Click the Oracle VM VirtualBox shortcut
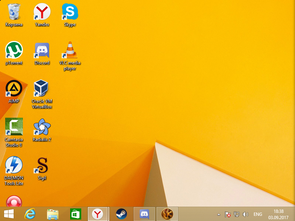The width and height of the screenshot is (295, 221). click(42, 89)
